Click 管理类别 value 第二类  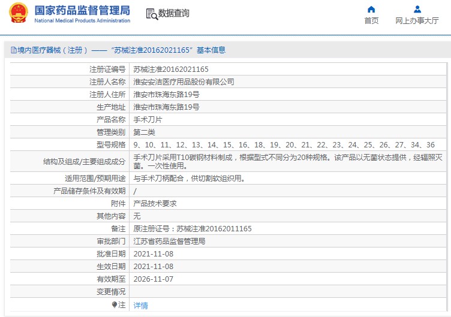[x=144, y=132]
